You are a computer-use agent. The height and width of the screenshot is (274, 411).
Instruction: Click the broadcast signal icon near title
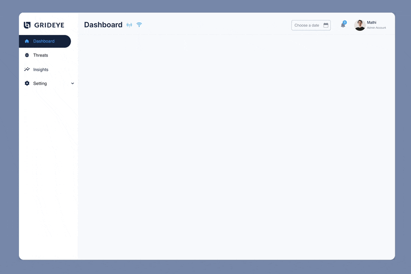pos(129,25)
